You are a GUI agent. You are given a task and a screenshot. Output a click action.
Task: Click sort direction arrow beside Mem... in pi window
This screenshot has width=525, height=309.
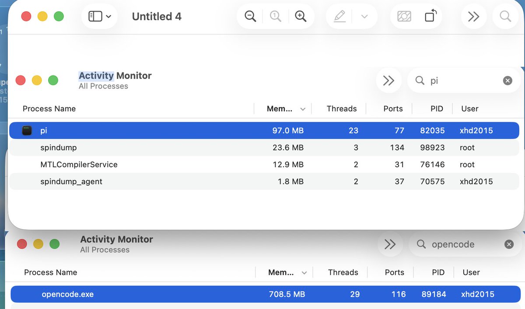tap(303, 109)
